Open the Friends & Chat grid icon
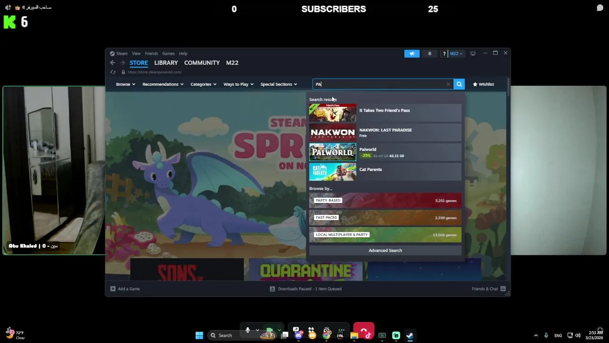Viewport: 609px width, 343px height. point(503,289)
